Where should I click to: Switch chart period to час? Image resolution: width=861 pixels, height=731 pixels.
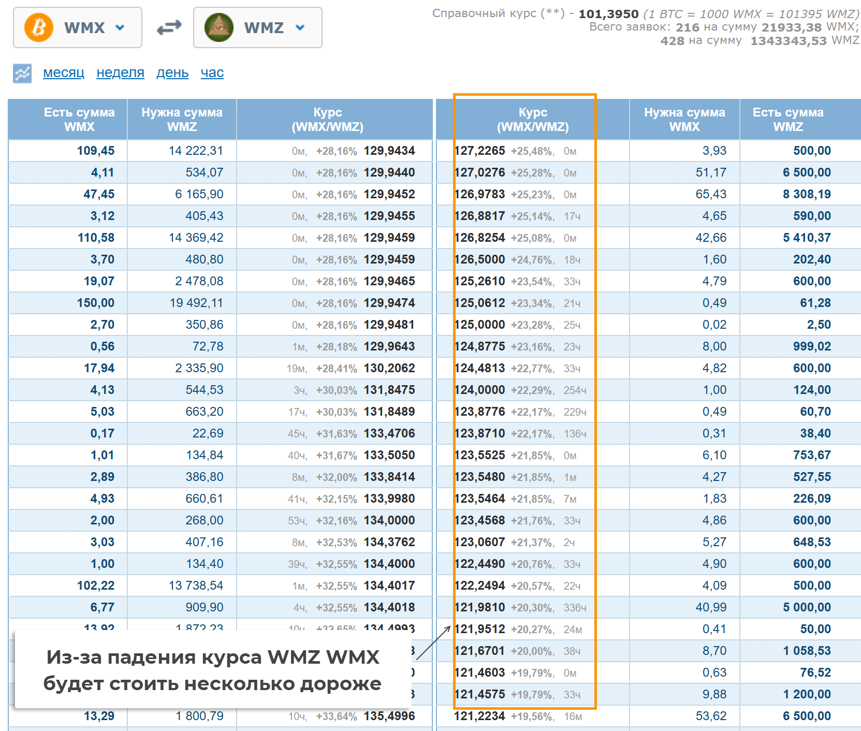click(212, 73)
